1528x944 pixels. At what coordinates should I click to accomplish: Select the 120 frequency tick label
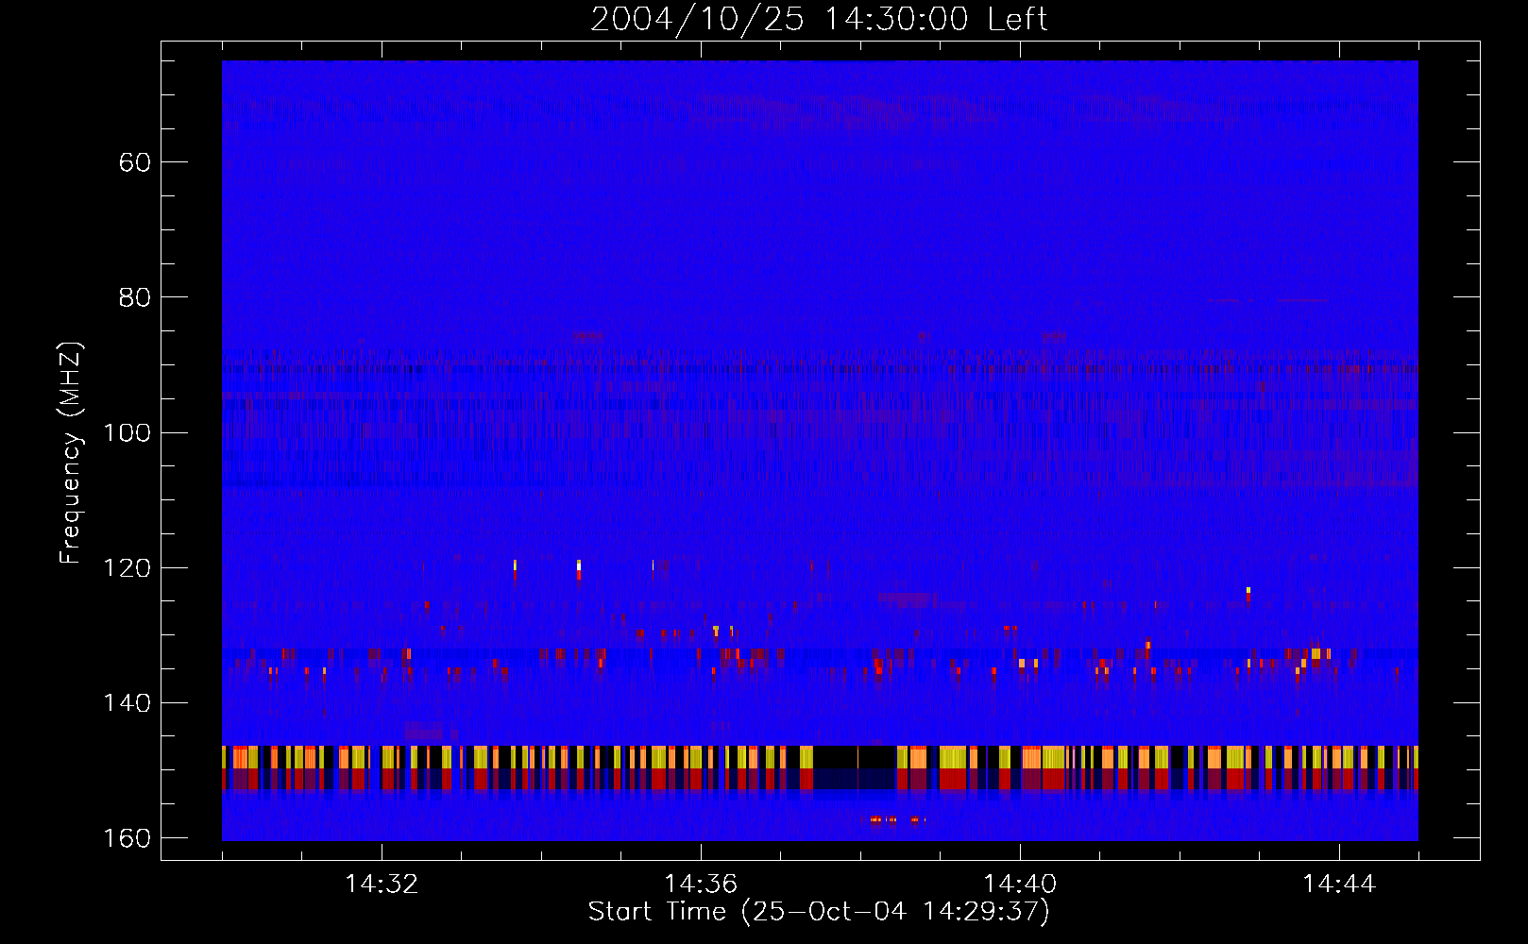(x=127, y=568)
